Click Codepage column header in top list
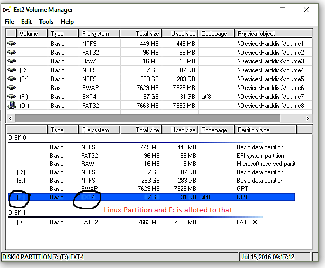This screenshot has width=325, height=268. [216, 34]
